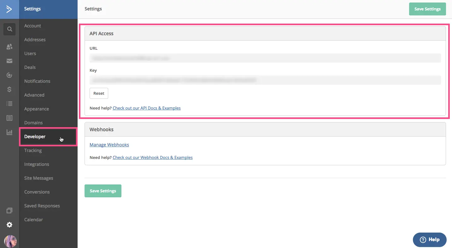Open Saved Responses settings
The width and height of the screenshot is (452, 248).
pyautogui.click(x=42, y=206)
